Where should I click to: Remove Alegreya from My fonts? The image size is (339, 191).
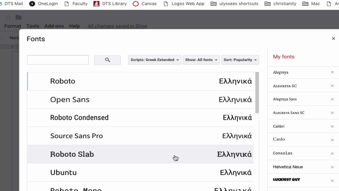pyautogui.click(x=332, y=72)
